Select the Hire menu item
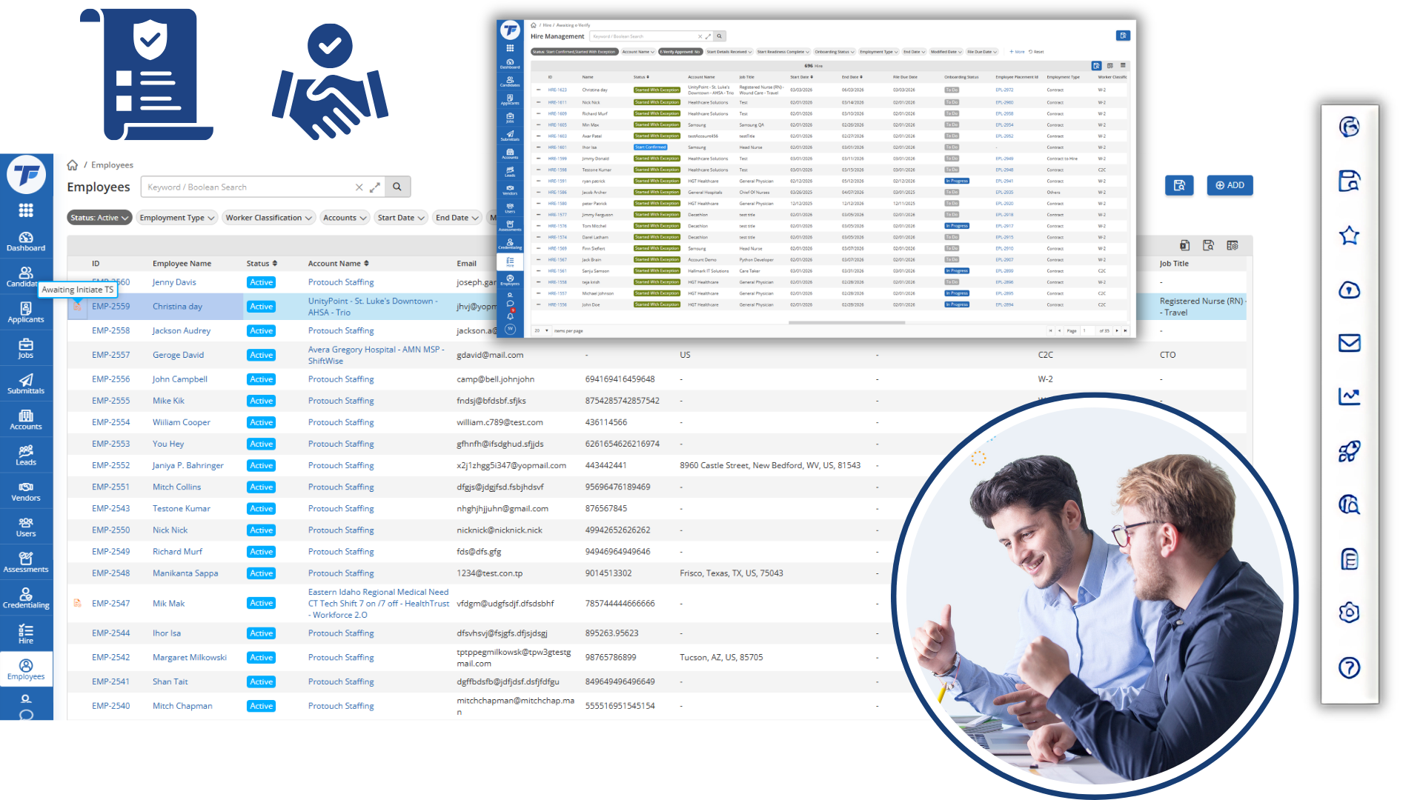1423x800 pixels. pos(26,634)
